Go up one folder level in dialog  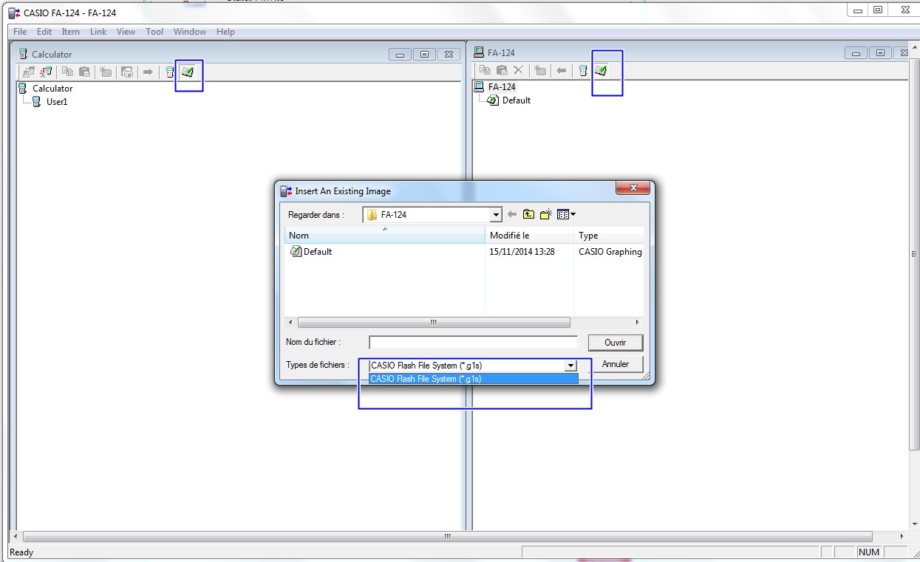[528, 214]
